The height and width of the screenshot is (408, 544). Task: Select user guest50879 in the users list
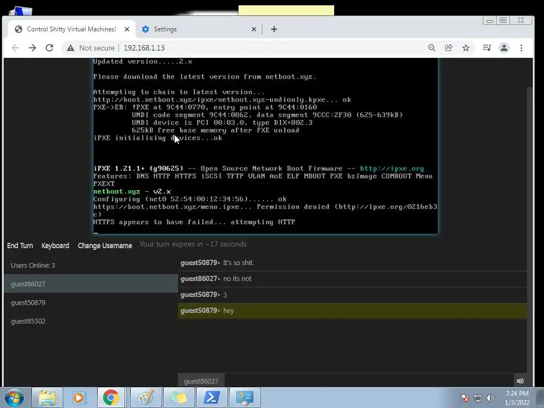90,302
